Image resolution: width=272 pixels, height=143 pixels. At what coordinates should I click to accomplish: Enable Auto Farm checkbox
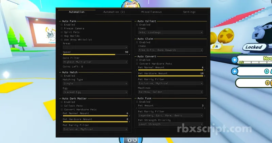(x=62, y=25)
